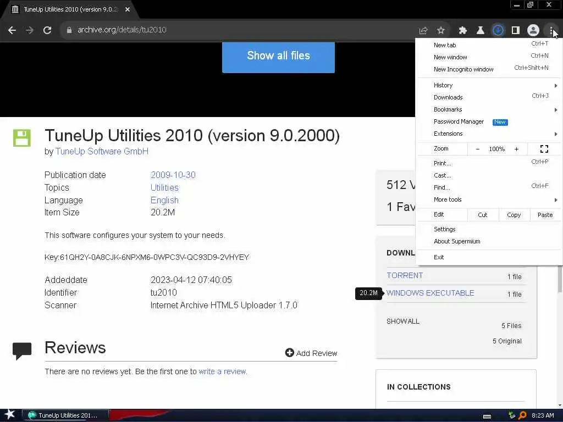Expand the History submenu
Viewport: 563px width, 422px height.
489,85
